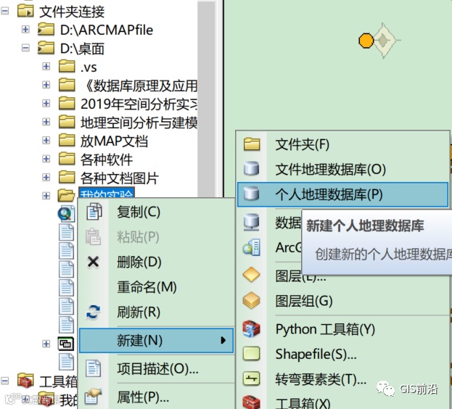Viewport: 452px width, 409px height.
Task: Click the orange circle marker on the map
Action: coord(366,41)
